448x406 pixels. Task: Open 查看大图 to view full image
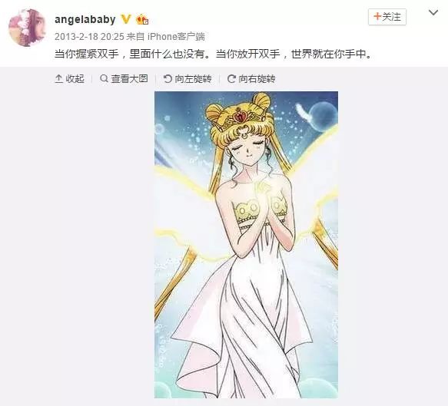pyautogui.click(x=124, y=78)
